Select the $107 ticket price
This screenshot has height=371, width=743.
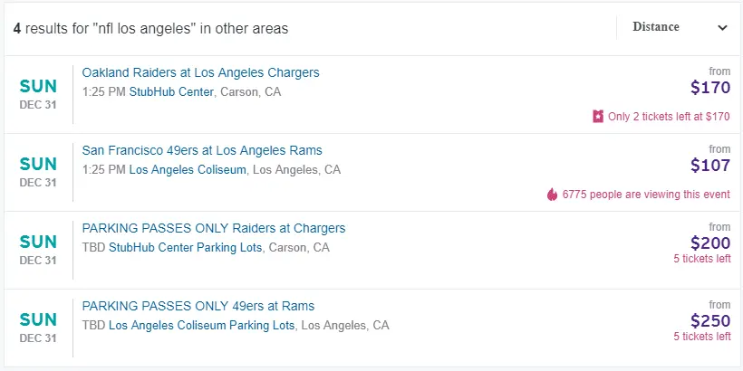pos(709,166)
